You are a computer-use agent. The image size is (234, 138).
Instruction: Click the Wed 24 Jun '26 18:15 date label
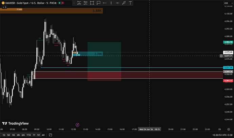(149, 129)
